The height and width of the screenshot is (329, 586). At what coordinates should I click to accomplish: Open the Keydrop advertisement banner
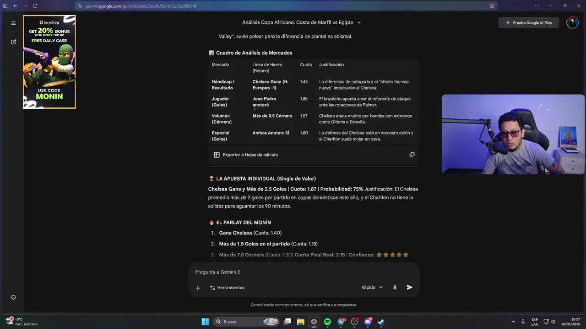[49, 62]
